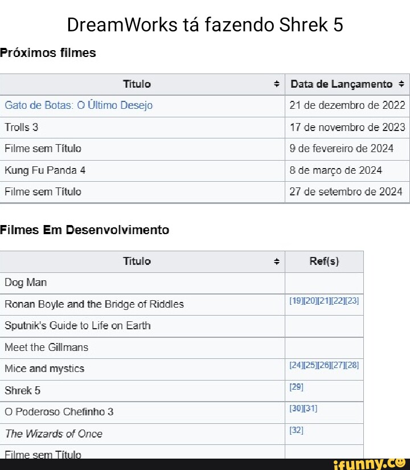Open citation [21]
This screenshot has width=410, height=470.
coord(324,301)
